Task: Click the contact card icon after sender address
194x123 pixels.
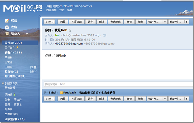Action: pyautogui.click(x=105, y=35)
